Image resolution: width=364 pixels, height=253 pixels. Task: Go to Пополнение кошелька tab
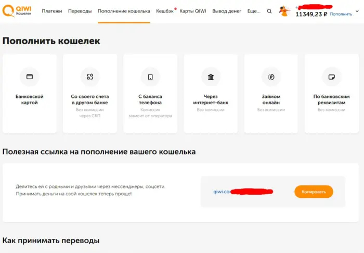pos(124,11)
